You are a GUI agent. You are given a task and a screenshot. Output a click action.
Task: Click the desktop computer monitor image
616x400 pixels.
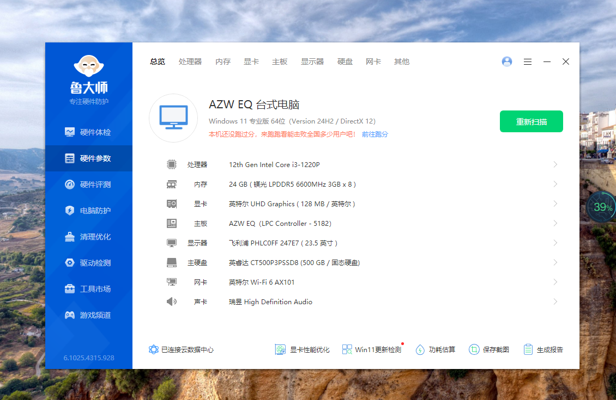(173, 118)
